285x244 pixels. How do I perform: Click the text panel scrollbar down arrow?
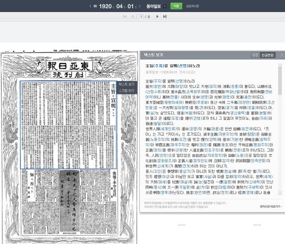point(280,193)
